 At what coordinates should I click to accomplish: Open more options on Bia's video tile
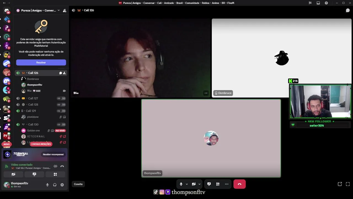[x=206, y=93]
